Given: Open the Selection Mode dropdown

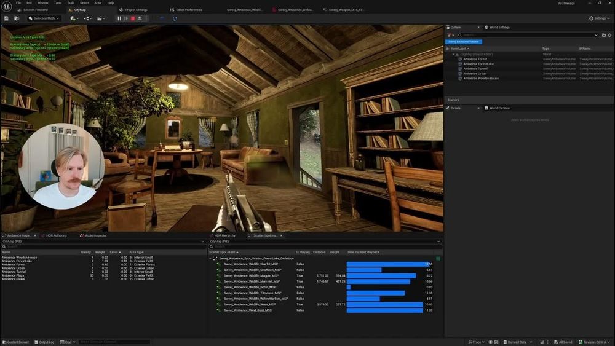Looking at the screenshot, I should (44, 18).
